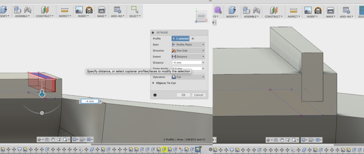Open the ASSEMBLE menu in the left window
The image size is (364, 154).
(22, 16)
